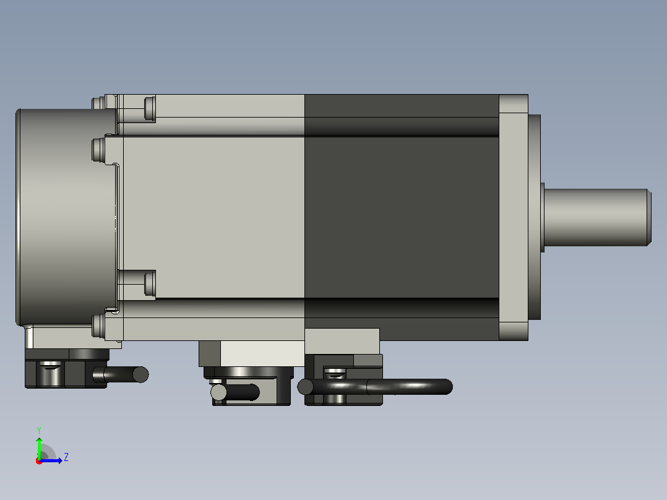Screen dimensions: 667x500
Task: Select the long cable on the right connector
Action: [x=375, y=387]
